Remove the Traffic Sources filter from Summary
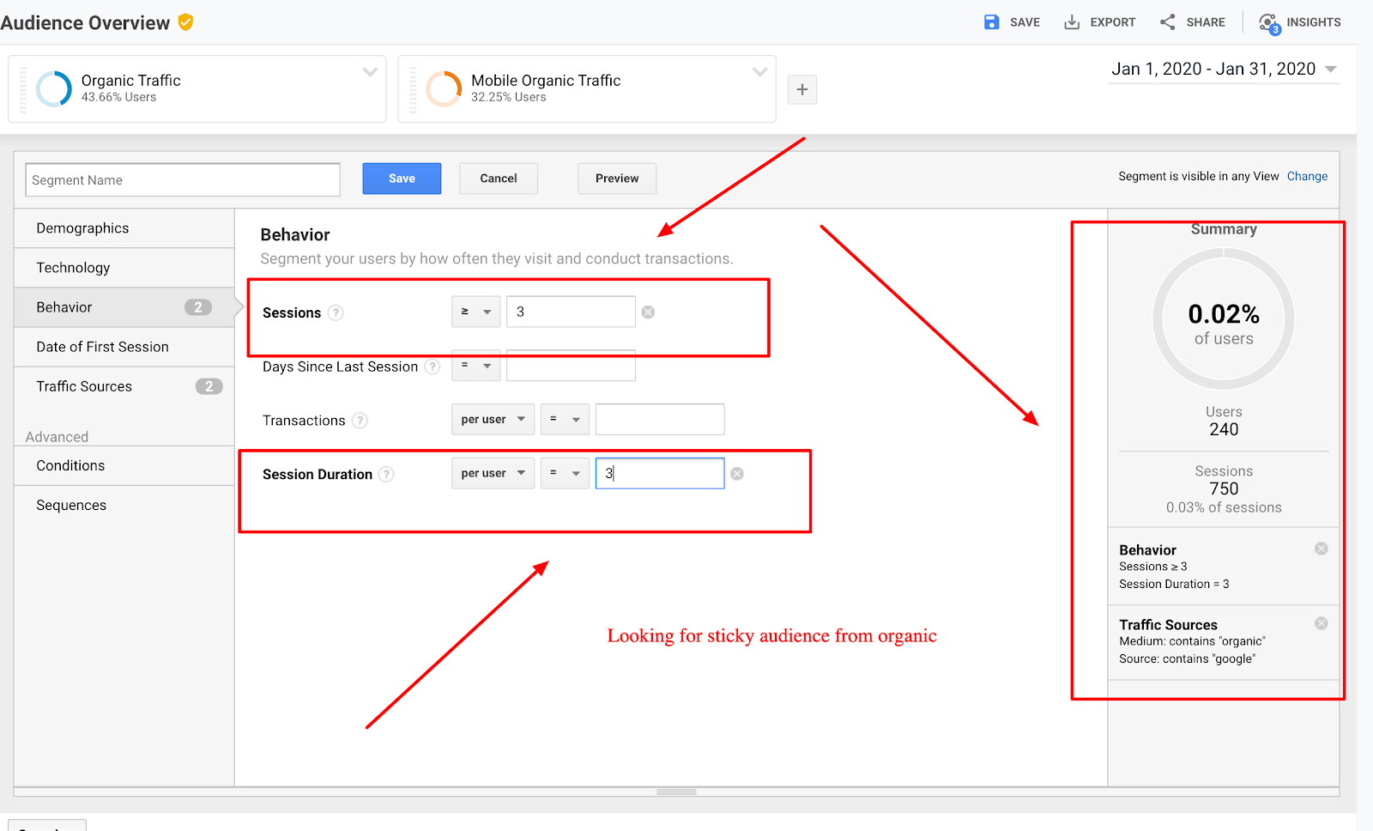Viewport: 1373px width, 831px height. tap(1322, 623)
